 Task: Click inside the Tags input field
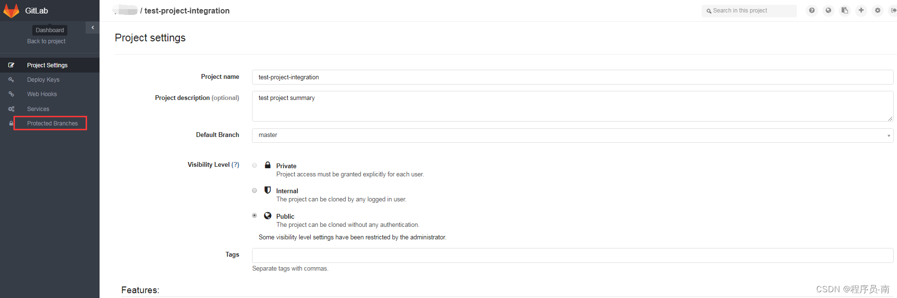coord(481,255)
